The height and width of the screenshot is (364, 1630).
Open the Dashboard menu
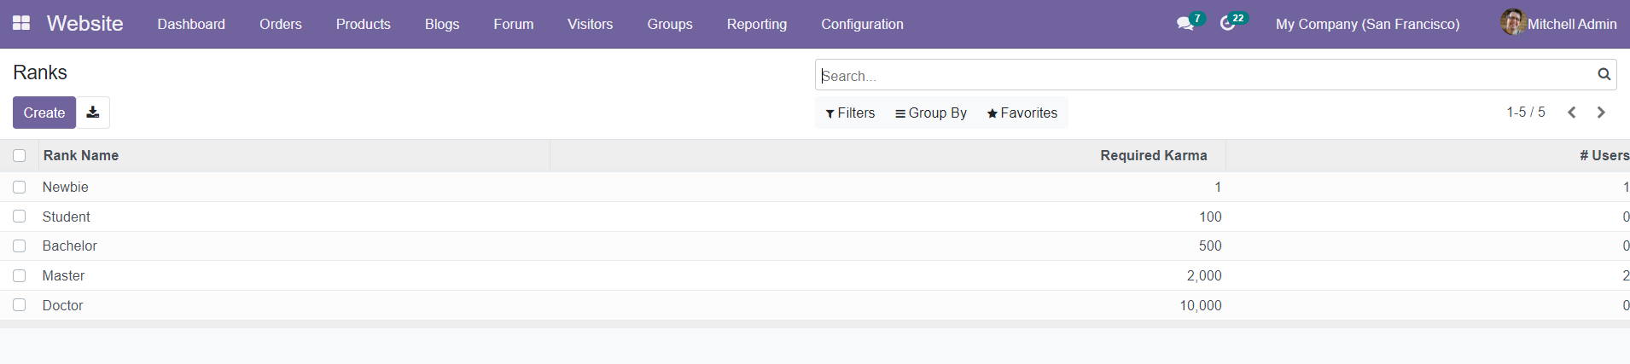tap(191, 24)
